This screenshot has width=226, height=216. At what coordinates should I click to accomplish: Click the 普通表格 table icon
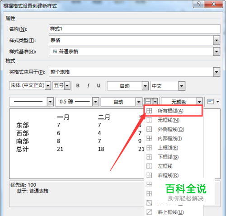[55, 52]
